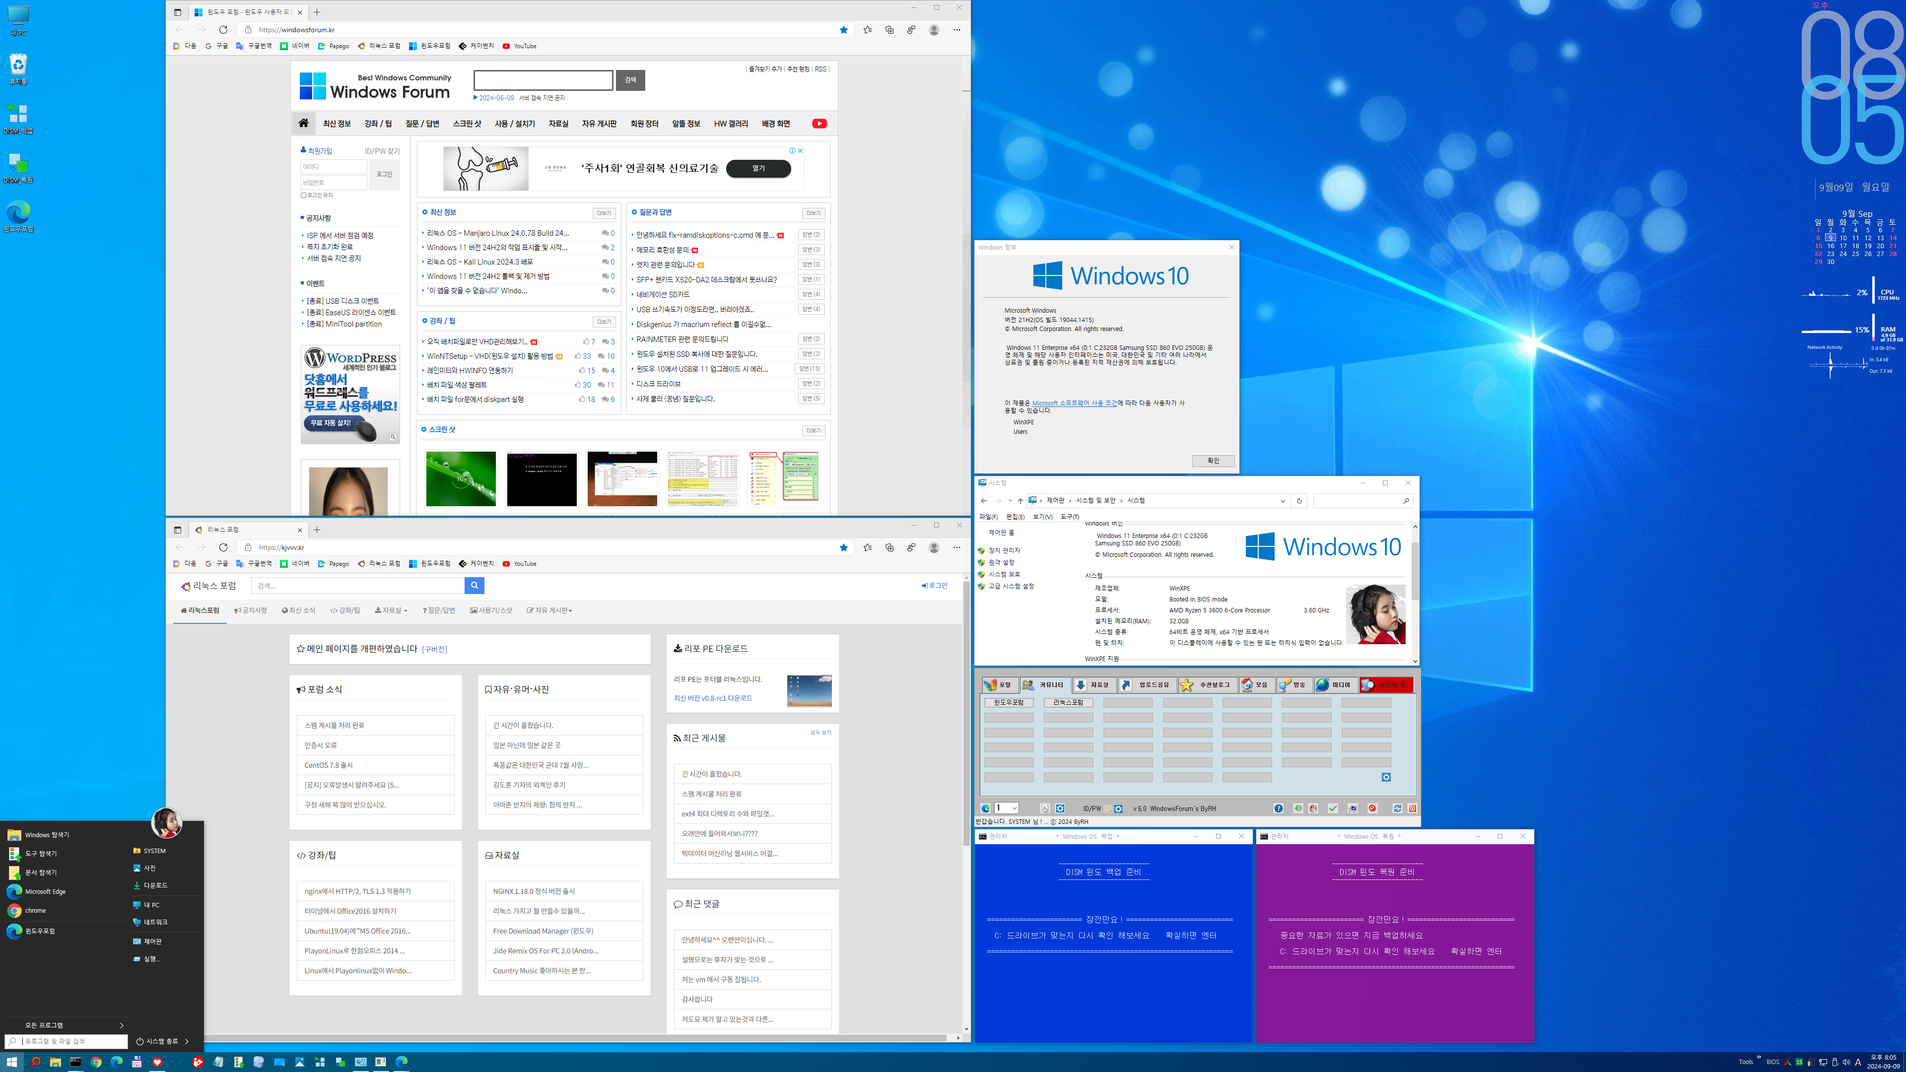
Task: Click the vertical scrollbar of Linux Forum window
Action: [x=966, y=803]
